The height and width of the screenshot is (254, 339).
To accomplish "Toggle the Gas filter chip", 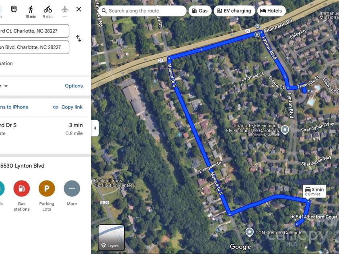I will pyautogui.click(x=200, y=11).
